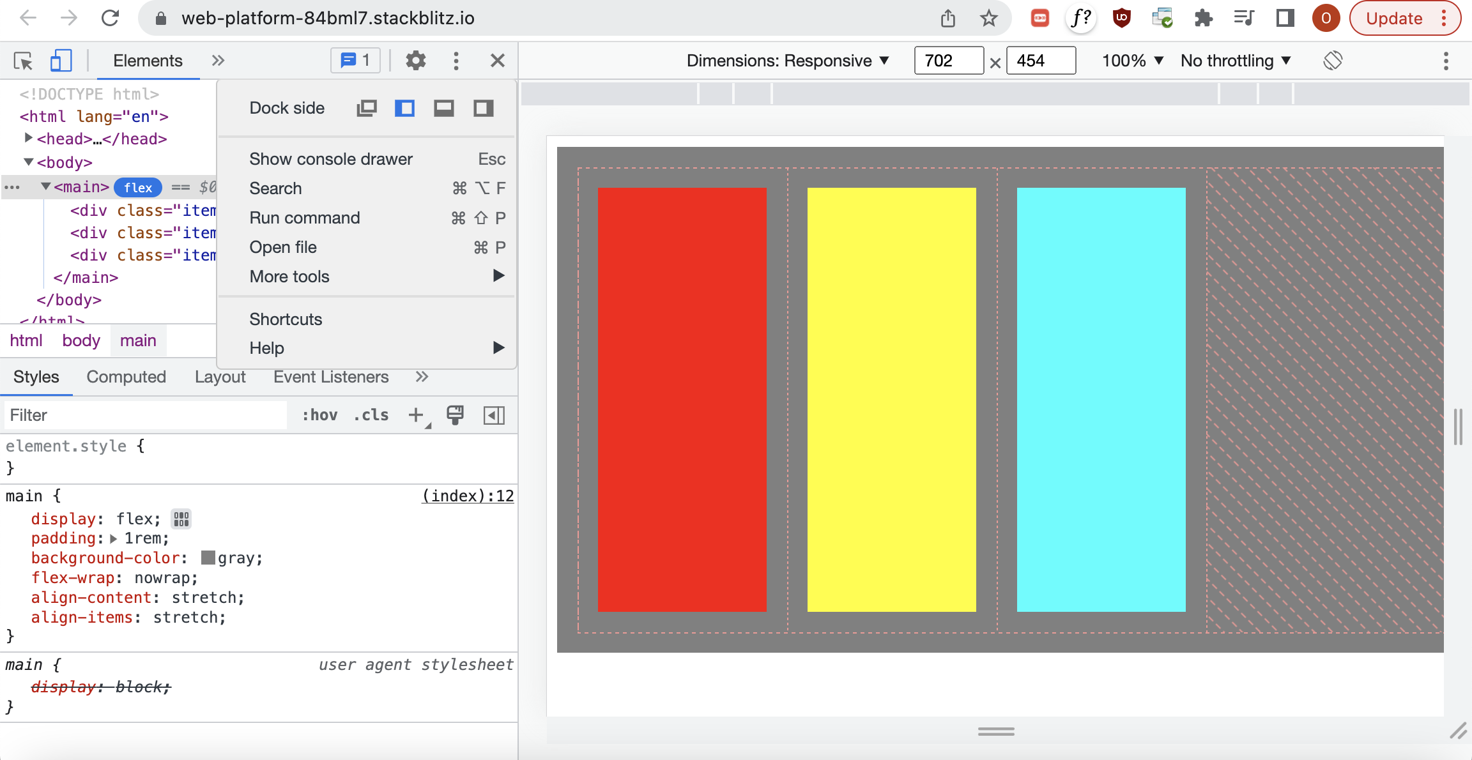Collapse the main element in DOM tree
The width and height of the screenshot is (1472, 760).
[x=45, y=186]
